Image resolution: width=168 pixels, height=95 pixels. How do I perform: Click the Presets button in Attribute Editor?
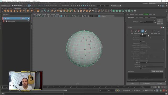160,22
